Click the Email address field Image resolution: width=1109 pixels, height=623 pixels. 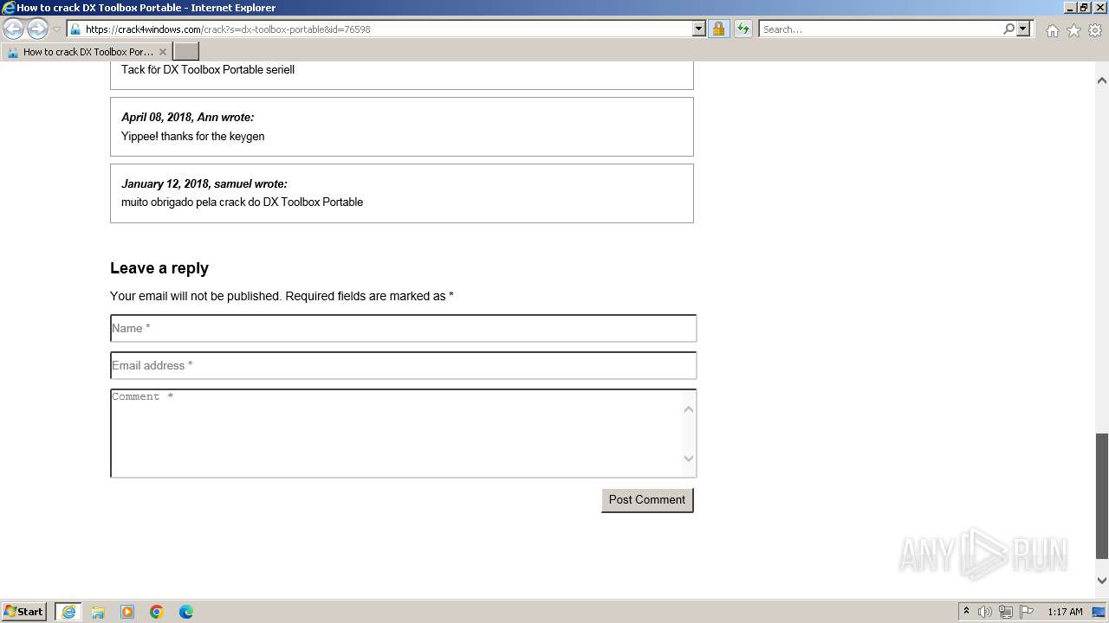403,365
